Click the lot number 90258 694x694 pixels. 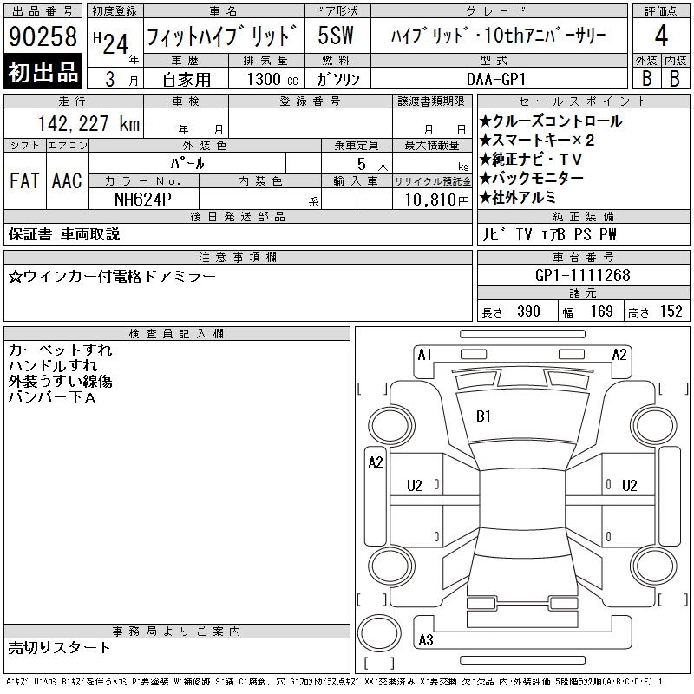point(43,36)
